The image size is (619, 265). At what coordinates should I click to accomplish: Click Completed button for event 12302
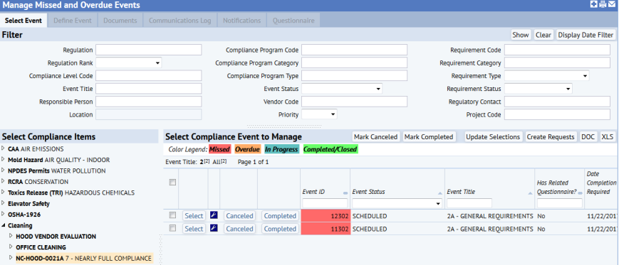point(280,216)
